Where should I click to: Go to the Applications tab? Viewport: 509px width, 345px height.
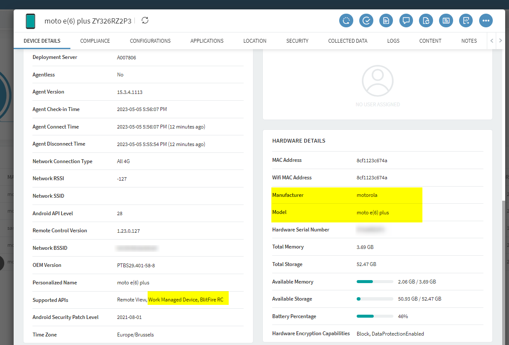coord(207,41)
